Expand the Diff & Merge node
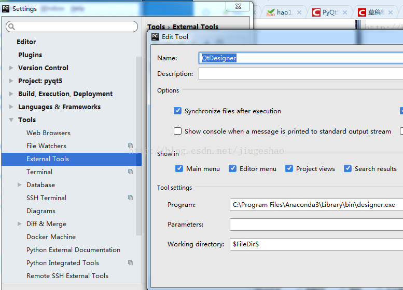The image size is (403, 290). coord(19,224)
